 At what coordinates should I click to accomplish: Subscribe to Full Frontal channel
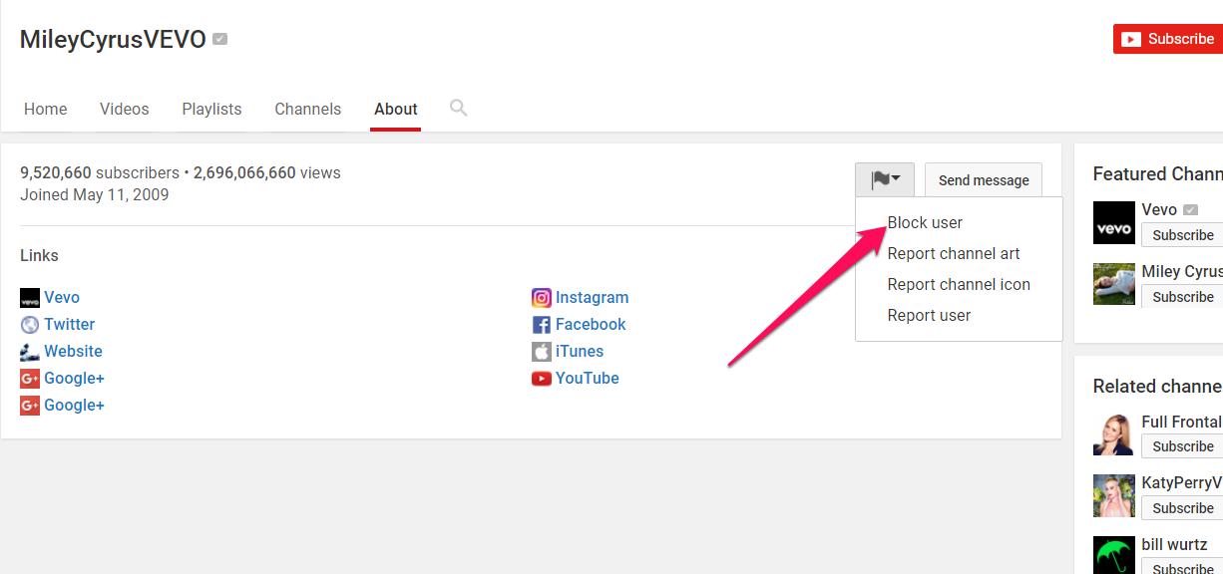[x=1183, y=446]
